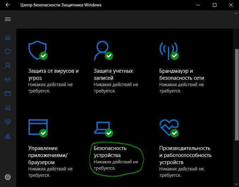Open the Безопасность устройства tile
The width and height of the screenshot is (239, 187).
point(116,145)
